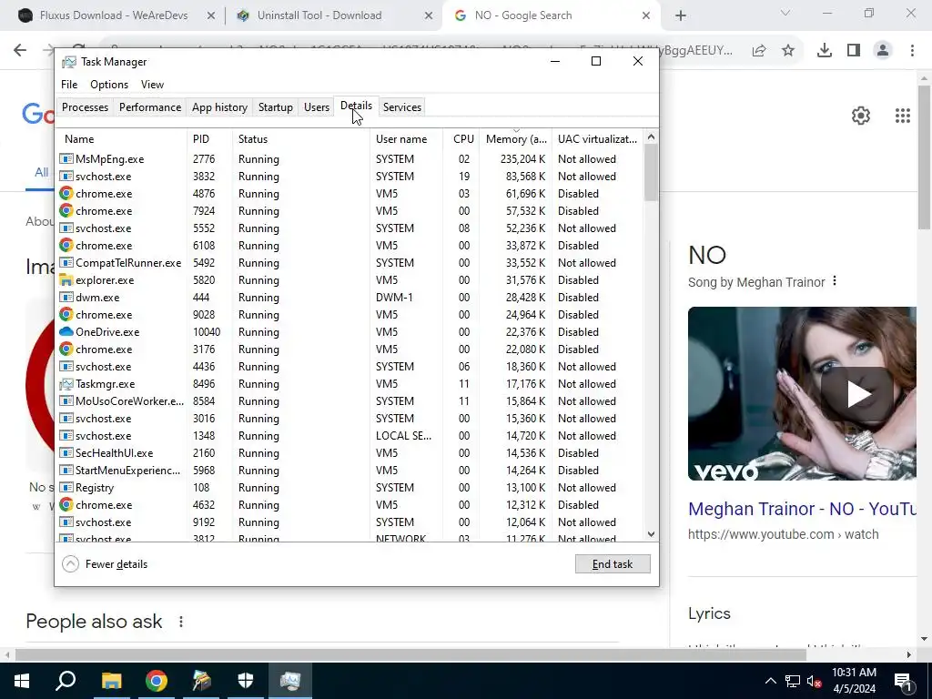This screenshot has height=699, width=932.
Task: Go back in Chrome
Action: [20, 51]
